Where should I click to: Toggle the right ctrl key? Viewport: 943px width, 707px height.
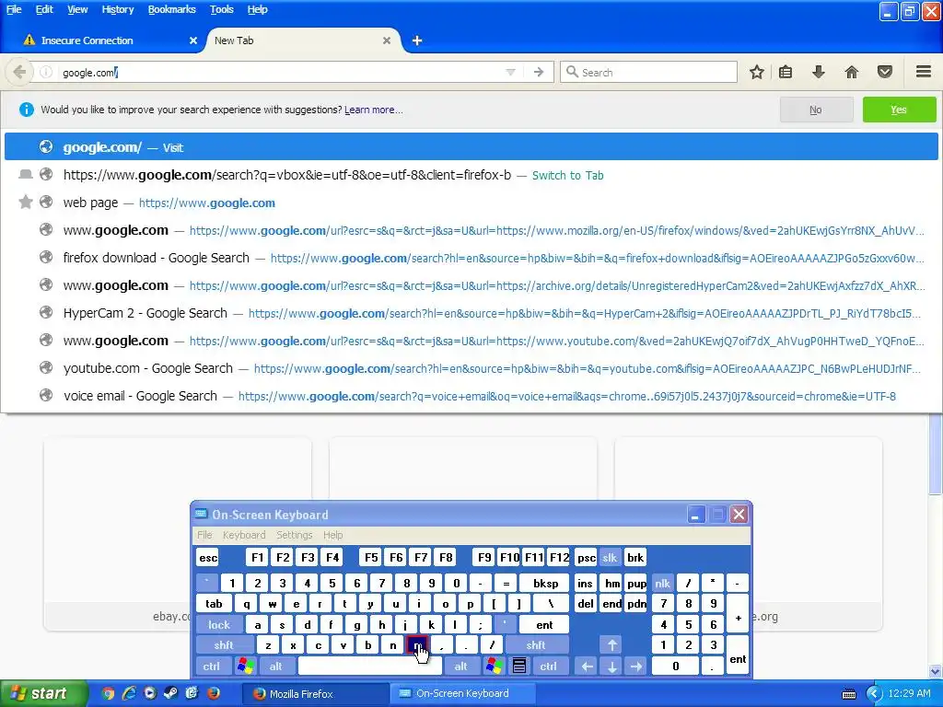548,666
